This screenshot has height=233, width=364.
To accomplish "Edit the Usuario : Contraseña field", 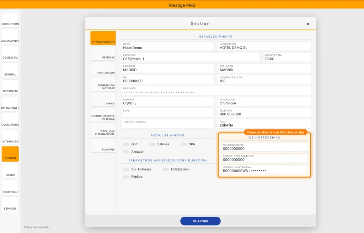I will click(264, 169).
